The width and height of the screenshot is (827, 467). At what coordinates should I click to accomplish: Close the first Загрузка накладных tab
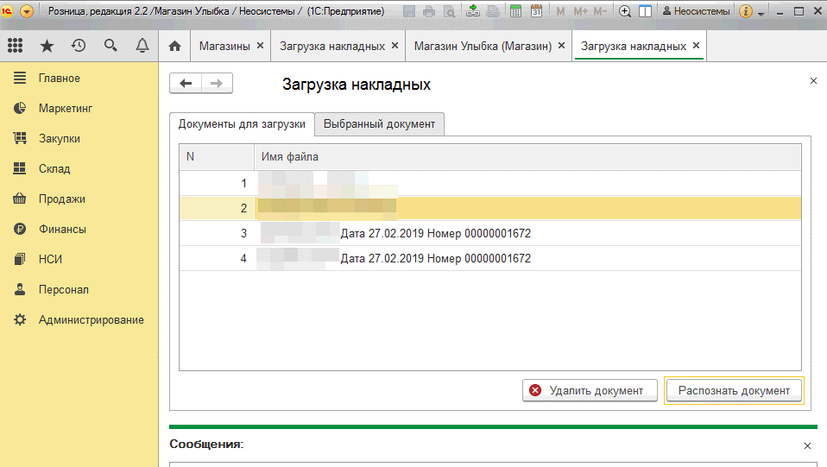[395, 46]
